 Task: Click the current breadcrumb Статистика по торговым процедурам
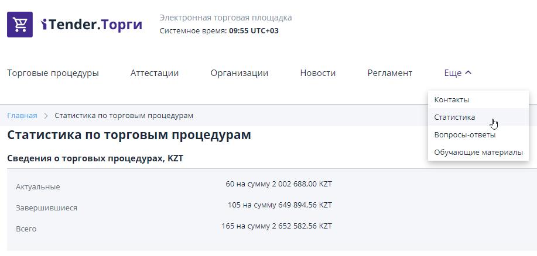coord(124,116)
